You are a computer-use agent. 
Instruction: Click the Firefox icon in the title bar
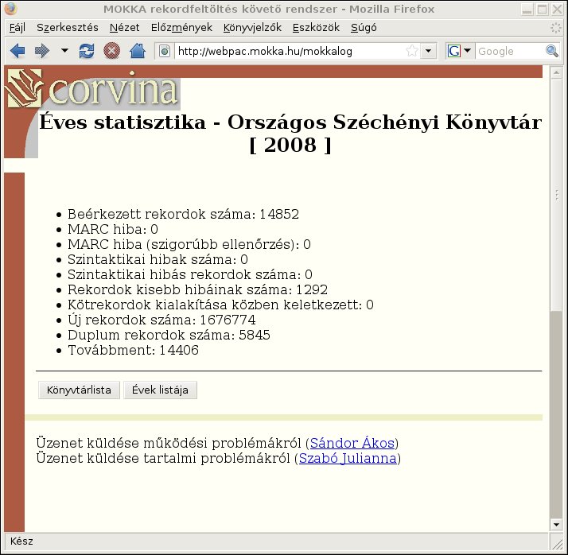point(11,9)
